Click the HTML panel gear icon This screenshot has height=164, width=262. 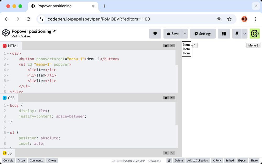[x=166, y=46]
